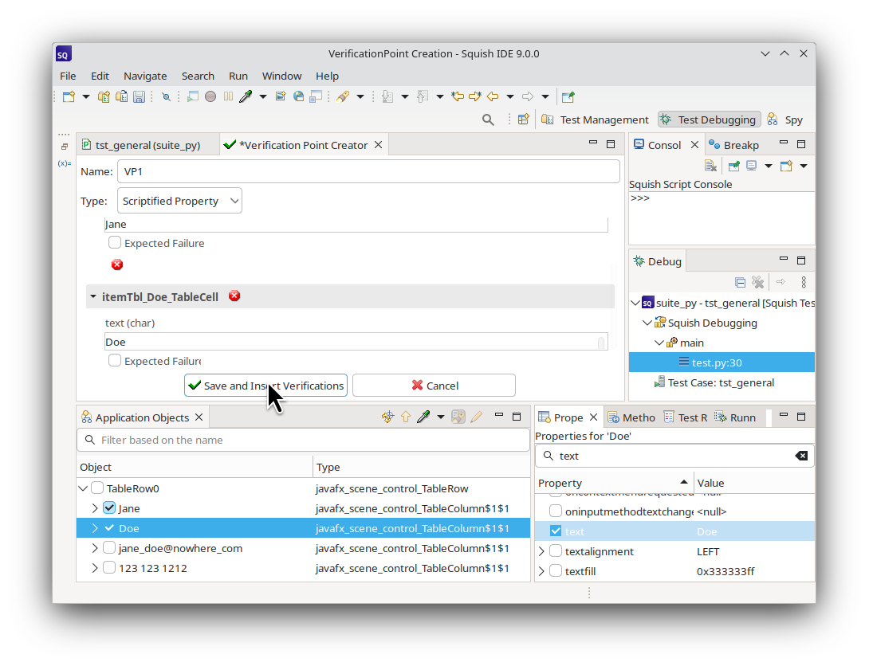This screenshot has width=869, height=666.
Task: Open the Navigate menu
Action: coord(145,76)
